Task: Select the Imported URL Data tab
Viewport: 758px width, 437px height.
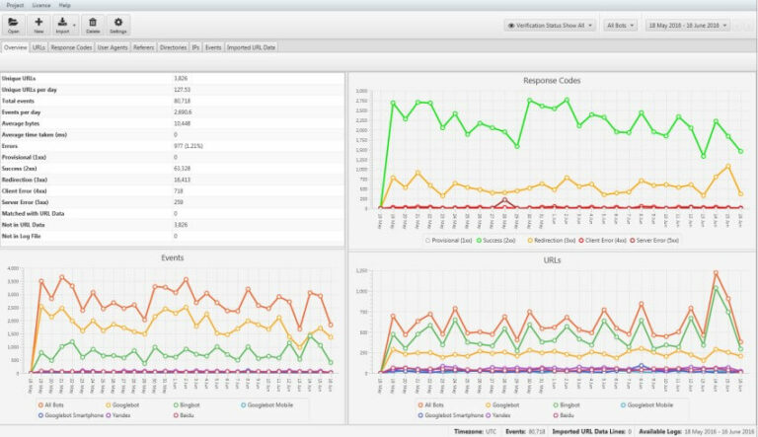Action: (x=252, y=46)
